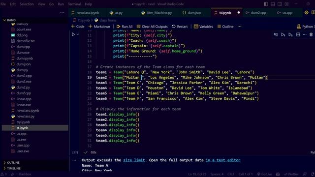
Task: Open demofile.txt in explorer
Action: click(x=26, y=41)
